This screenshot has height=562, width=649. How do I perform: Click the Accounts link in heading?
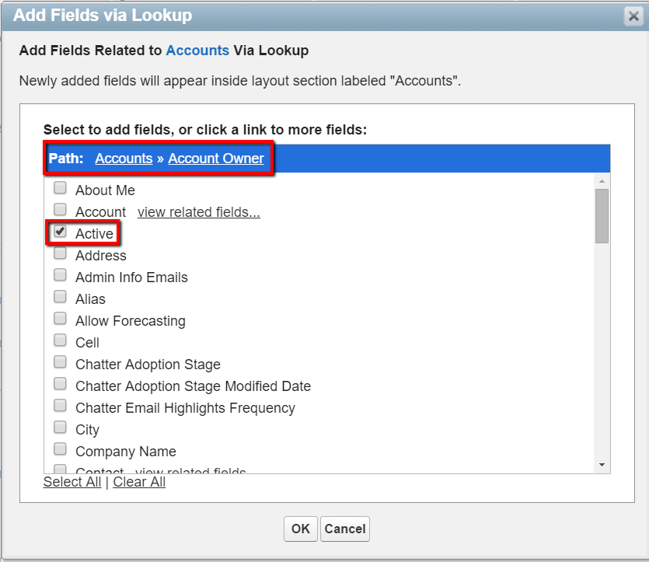pos(197,51)
